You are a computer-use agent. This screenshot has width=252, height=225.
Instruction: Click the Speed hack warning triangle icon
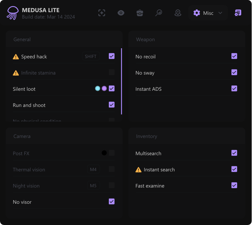[16, 57]
